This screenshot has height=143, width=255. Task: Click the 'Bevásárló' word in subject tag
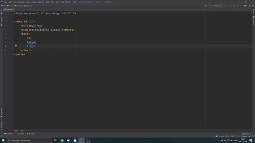pyautogui.click(x=42, y=30)
